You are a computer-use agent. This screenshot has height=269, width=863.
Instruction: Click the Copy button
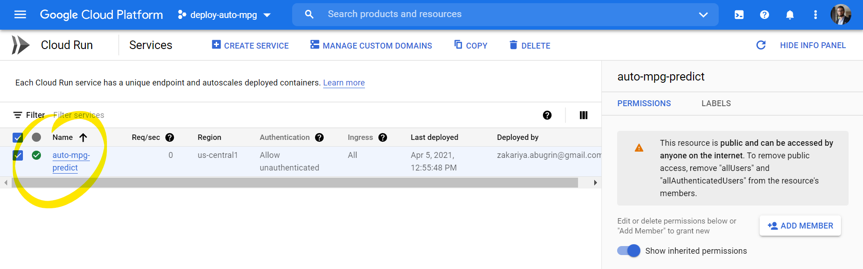tap(471, 45)
